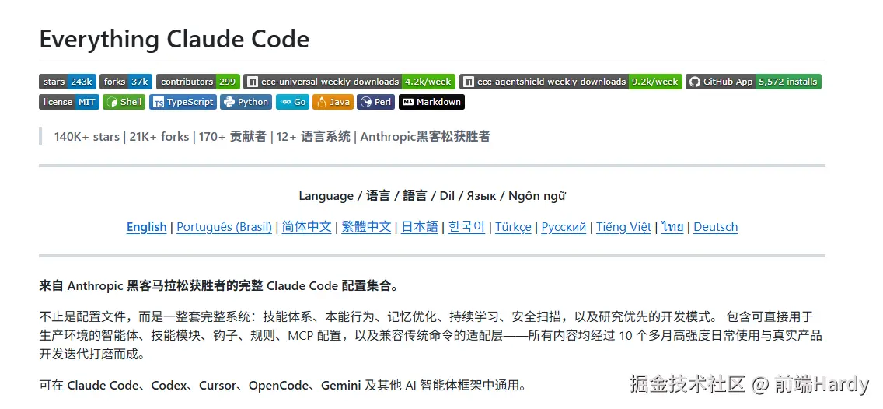Switch to 繁體中文 version
The height and width of the screenshot is (409, 883).
point(366,227)
